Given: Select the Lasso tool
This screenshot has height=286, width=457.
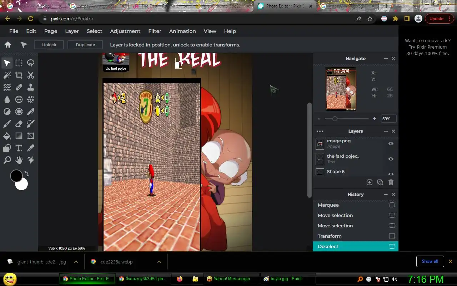Looking at the screenshot, I should click(x=31, y=63).
